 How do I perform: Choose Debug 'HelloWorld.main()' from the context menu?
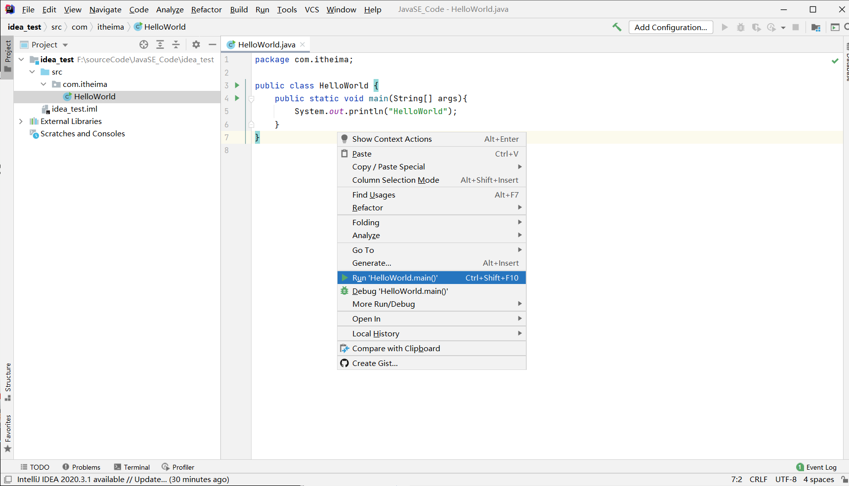point(431,291)
